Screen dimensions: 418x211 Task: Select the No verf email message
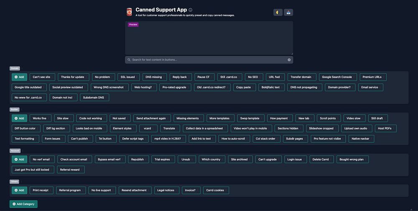click(42, 159)
